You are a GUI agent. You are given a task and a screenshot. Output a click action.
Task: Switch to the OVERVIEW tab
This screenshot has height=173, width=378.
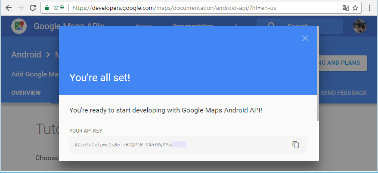26,93
